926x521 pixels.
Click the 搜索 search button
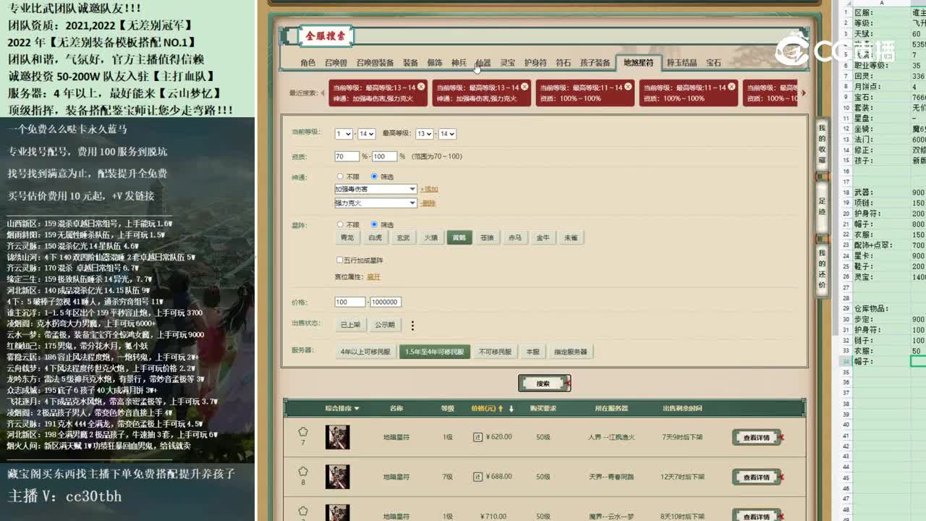[543, 383]
